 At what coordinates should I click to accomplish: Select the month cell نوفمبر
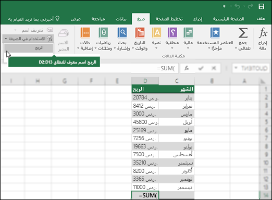coord(177,179)
